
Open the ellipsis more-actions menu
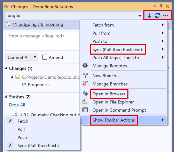166,15
